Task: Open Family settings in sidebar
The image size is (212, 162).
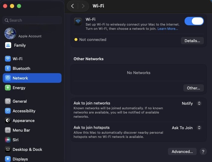Action: [32, 45]
